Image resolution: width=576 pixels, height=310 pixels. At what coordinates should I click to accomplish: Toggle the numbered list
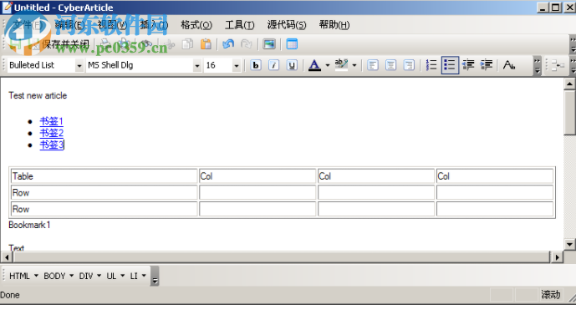(x=431, y=65)
